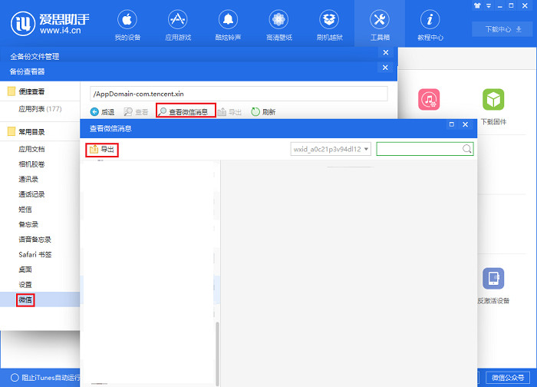The height and width of the screenshot is (387, 537).
Task: Collapse the 常用目录 folder group
Action: tap(31, 131)
